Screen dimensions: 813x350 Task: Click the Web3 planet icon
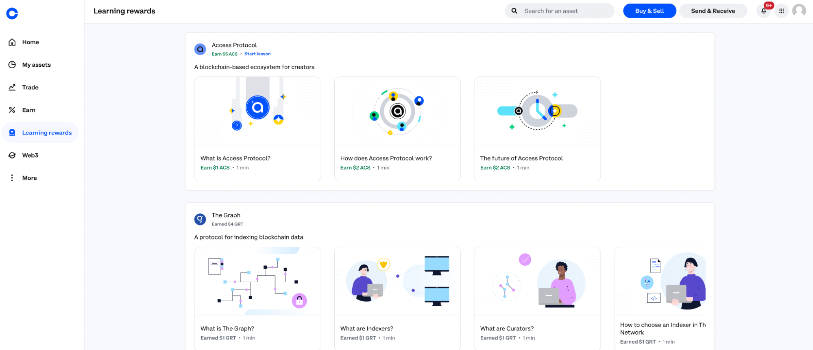click(12, 155)
